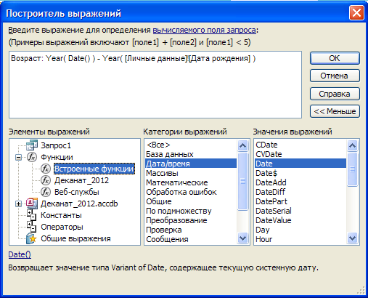The width and height of the screenshot is (368, 298).
Task: Select Hour function
Action: tap(300, 239)
